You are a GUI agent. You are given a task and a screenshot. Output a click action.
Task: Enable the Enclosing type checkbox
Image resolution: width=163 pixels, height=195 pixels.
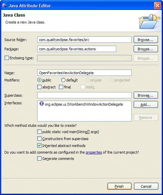click(7, 58)
